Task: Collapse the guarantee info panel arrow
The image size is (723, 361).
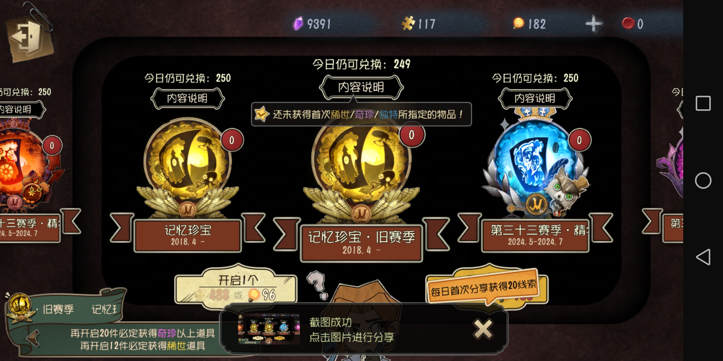Action: [33, 338]
